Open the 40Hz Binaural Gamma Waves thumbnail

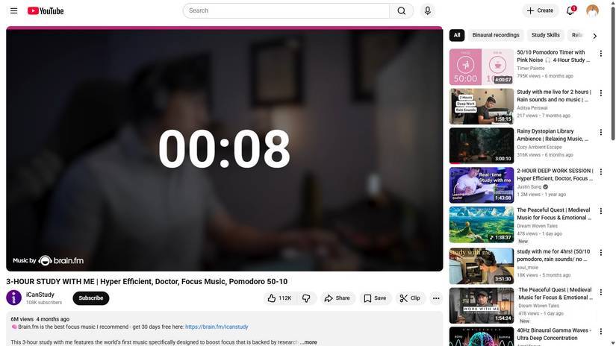pyautogui.click(x=482, y=336)
